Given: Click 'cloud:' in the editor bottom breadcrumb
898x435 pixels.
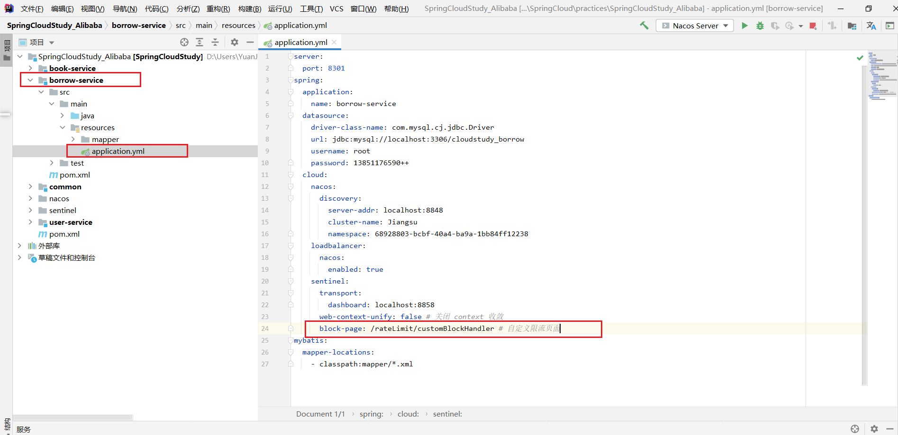Looking at the screenshot, I should [x=408, y=414].
